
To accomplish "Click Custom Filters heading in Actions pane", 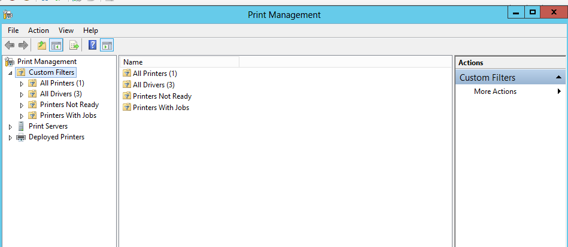I will click(x=487, y=78).
